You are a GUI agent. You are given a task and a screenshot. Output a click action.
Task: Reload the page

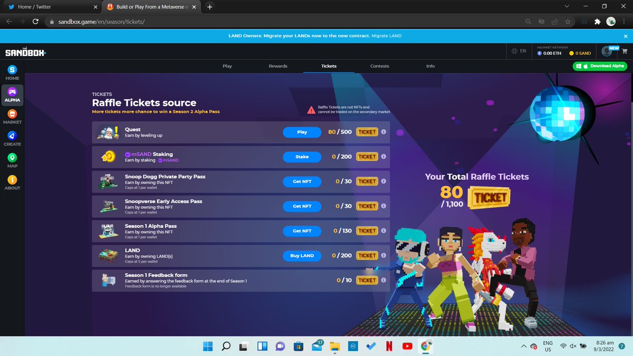click(35, 22)
